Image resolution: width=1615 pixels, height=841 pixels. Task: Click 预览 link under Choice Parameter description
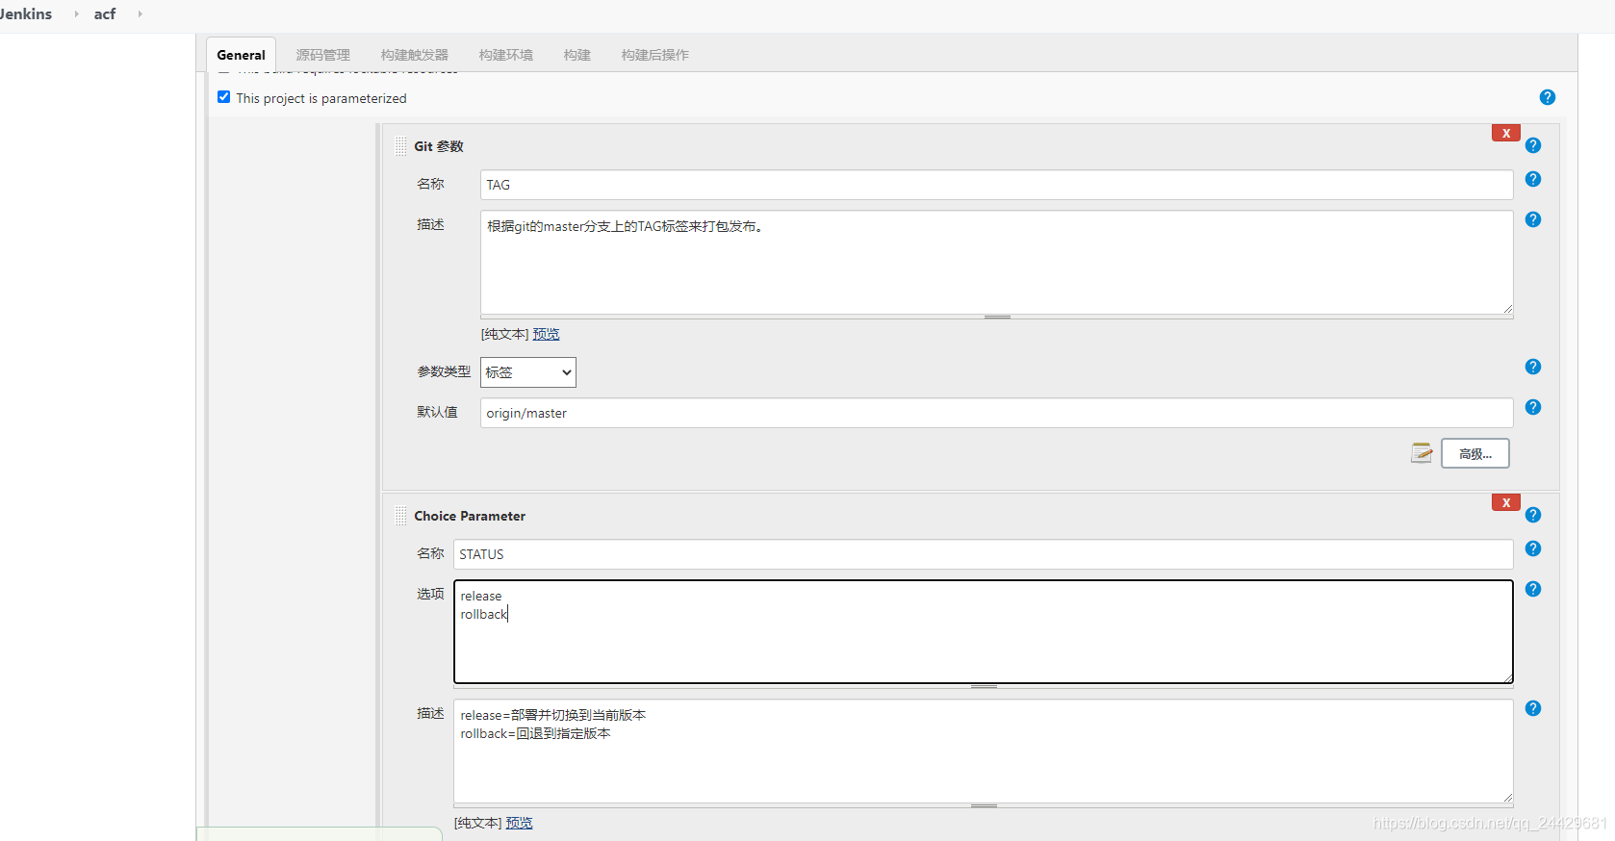coord(519,823)
